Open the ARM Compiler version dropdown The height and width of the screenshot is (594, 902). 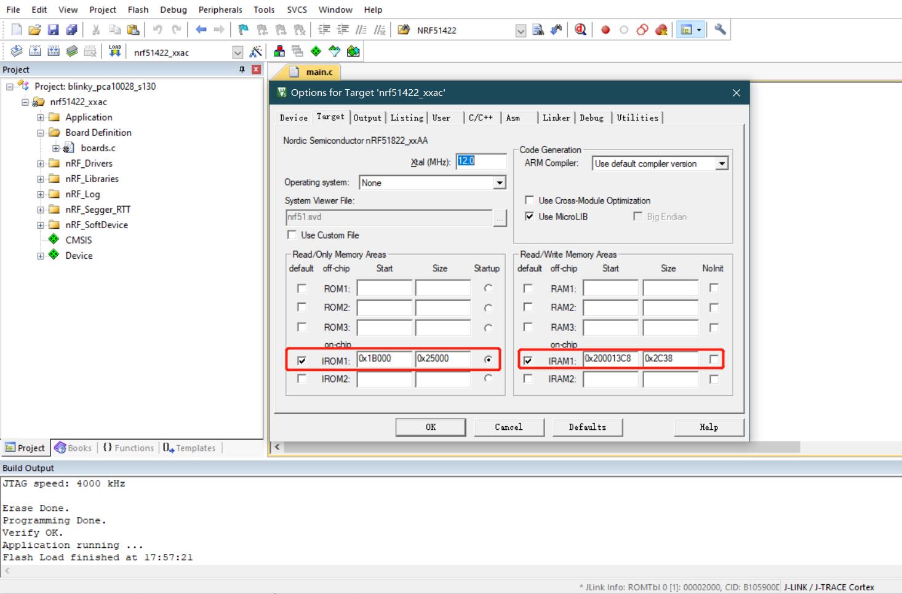point(722,164)
